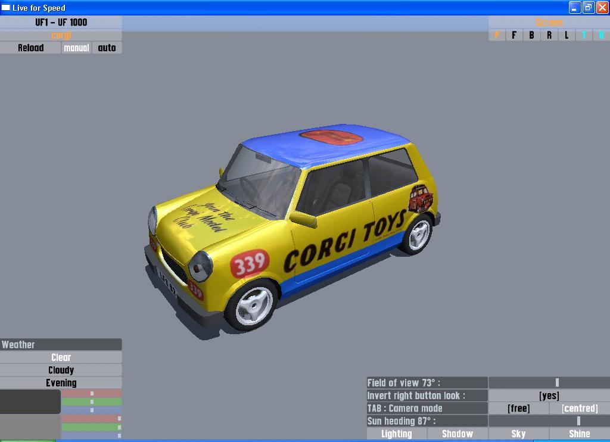Adjust the upper red color slider
Image resolution: width=610 pixels, height=442 pixels.
(x=92, y=393)
